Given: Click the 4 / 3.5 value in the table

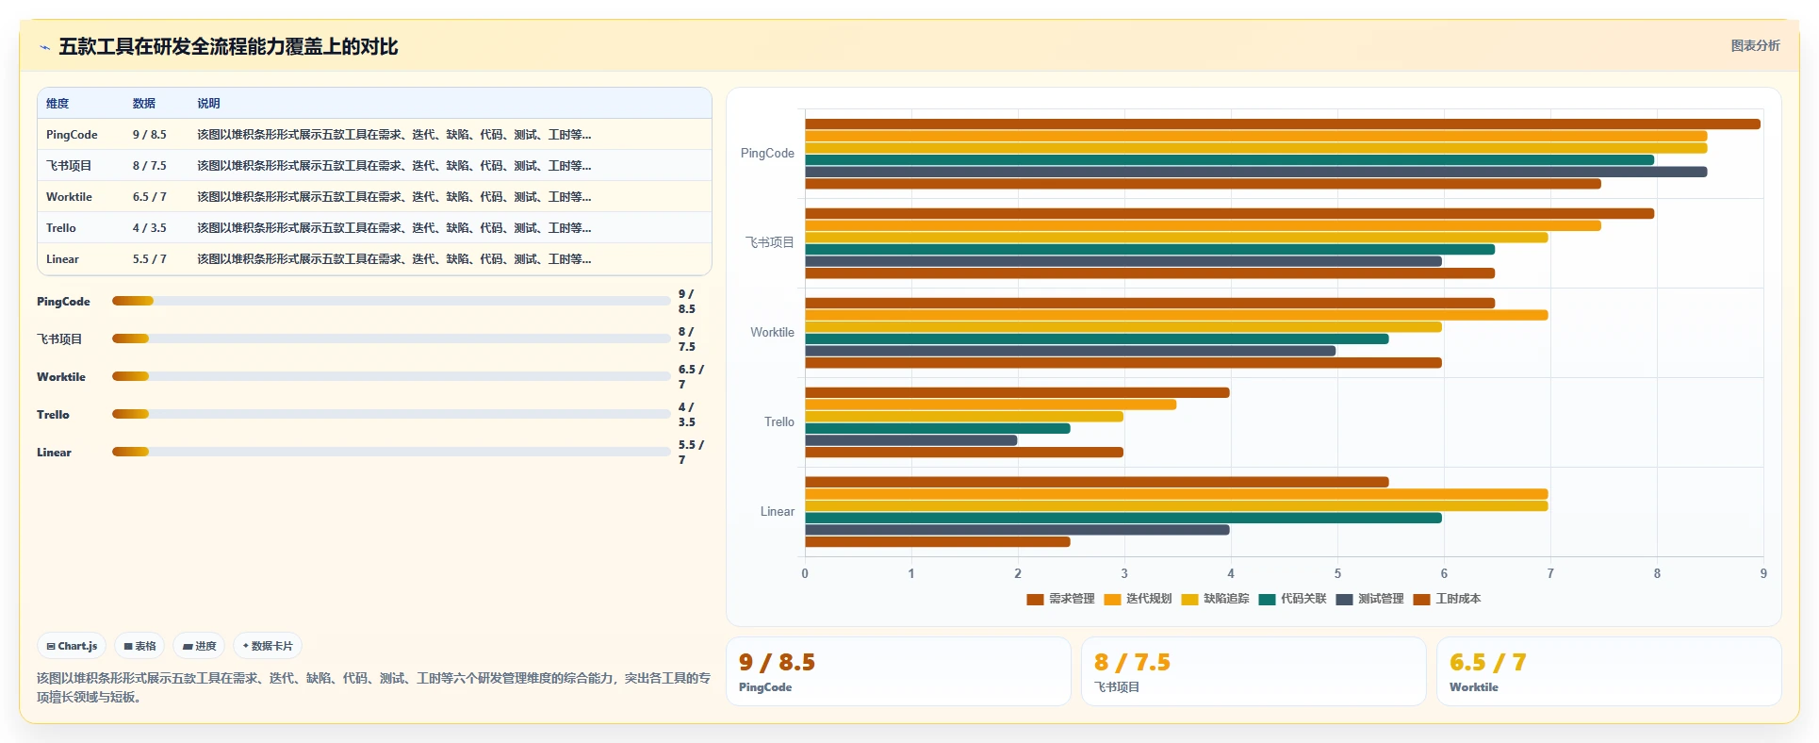Looking at the screenshot, I should point(149,228).
